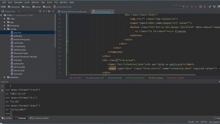
Task: Expand the bootstrap folder
Action: coord(4,25)
